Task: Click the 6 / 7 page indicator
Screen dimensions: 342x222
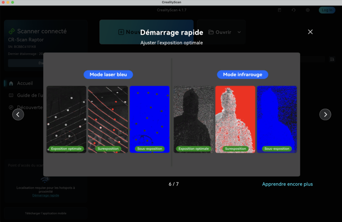Action: [174, 184]
